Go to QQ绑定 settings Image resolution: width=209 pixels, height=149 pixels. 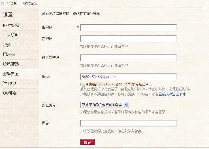(10, 93)
